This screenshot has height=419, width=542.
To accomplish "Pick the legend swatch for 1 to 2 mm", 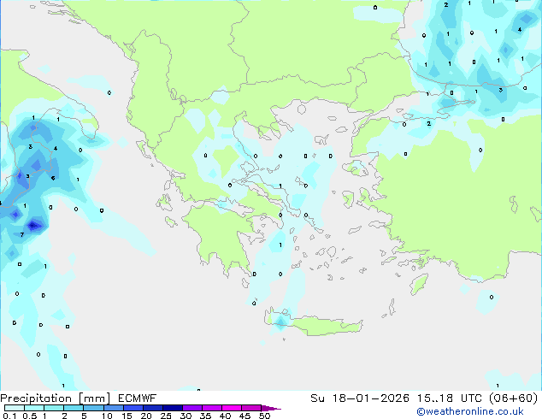I will tap(54, 408).
